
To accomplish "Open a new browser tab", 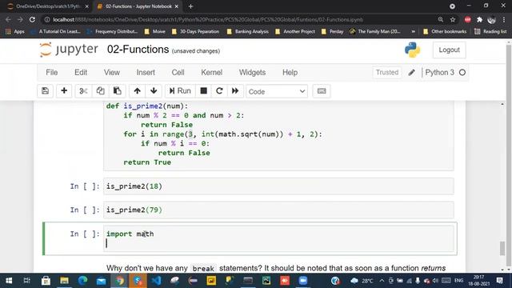I will pyautogui.click(x=190, y=6).
